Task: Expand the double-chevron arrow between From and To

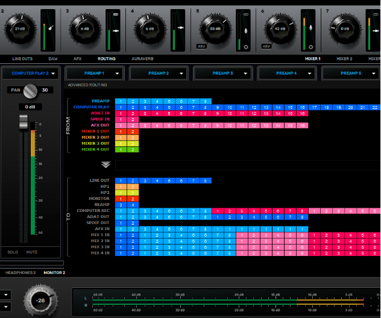Action: click(105, 164)
